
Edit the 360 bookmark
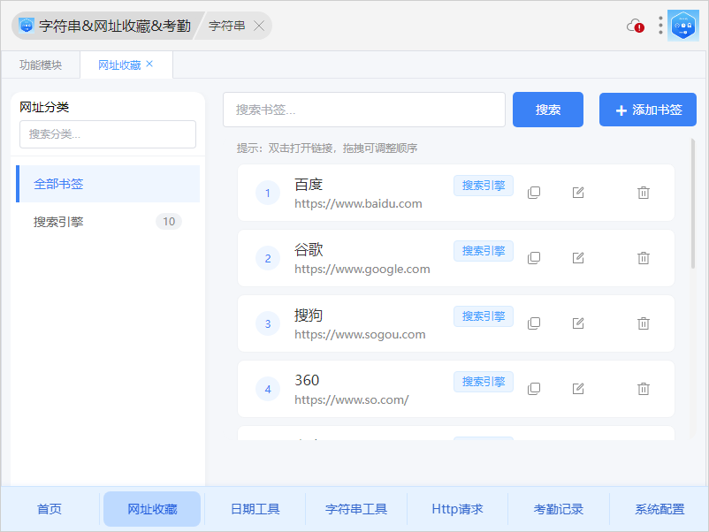pyautogui.click(x=578, y=389)
